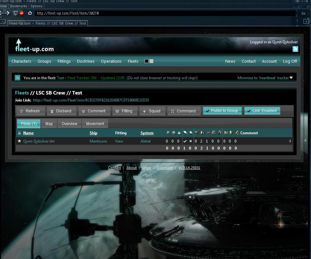Sort by the System column header
This screenshot has width=311, height=259.
(147, 133)
